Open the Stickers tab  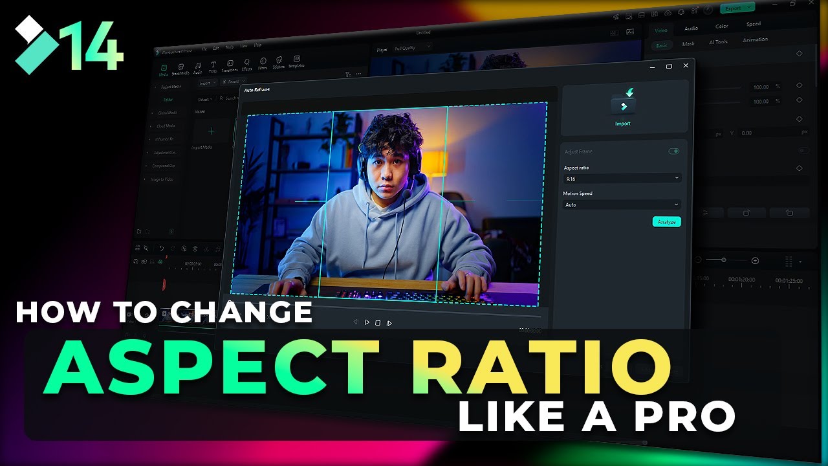(x=279, y=62)
